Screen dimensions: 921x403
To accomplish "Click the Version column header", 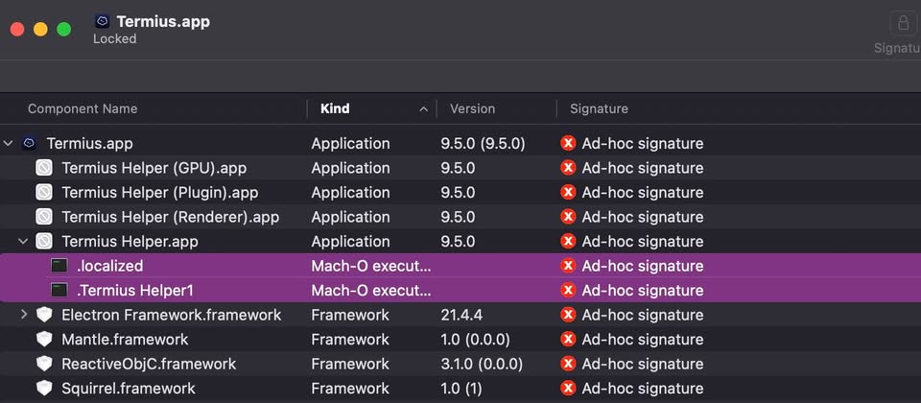I will pos(472,109).
